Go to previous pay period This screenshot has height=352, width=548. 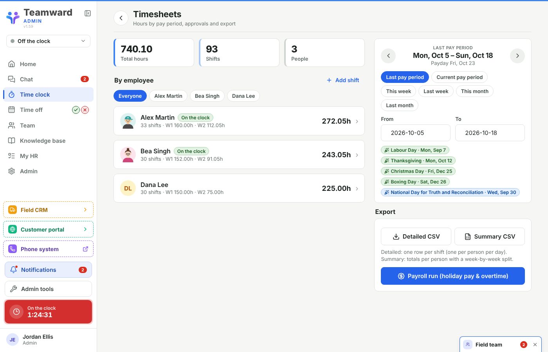point(388,56)
